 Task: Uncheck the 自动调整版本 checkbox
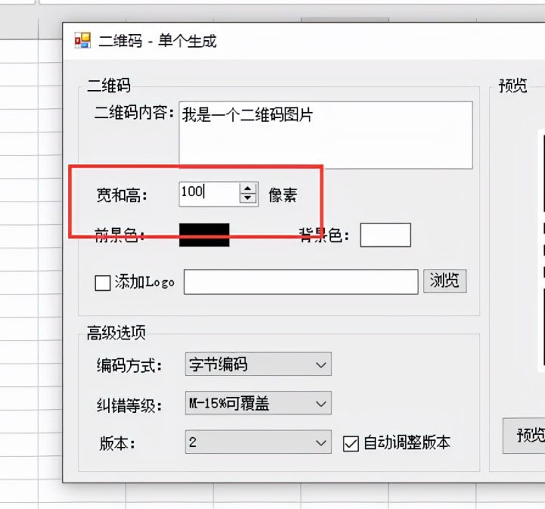pos(350,444)
